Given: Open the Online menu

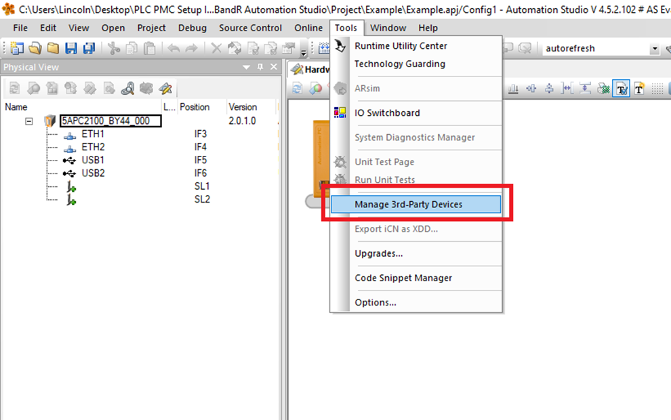Looking at the screenshot, I should [x=308, y=28].
